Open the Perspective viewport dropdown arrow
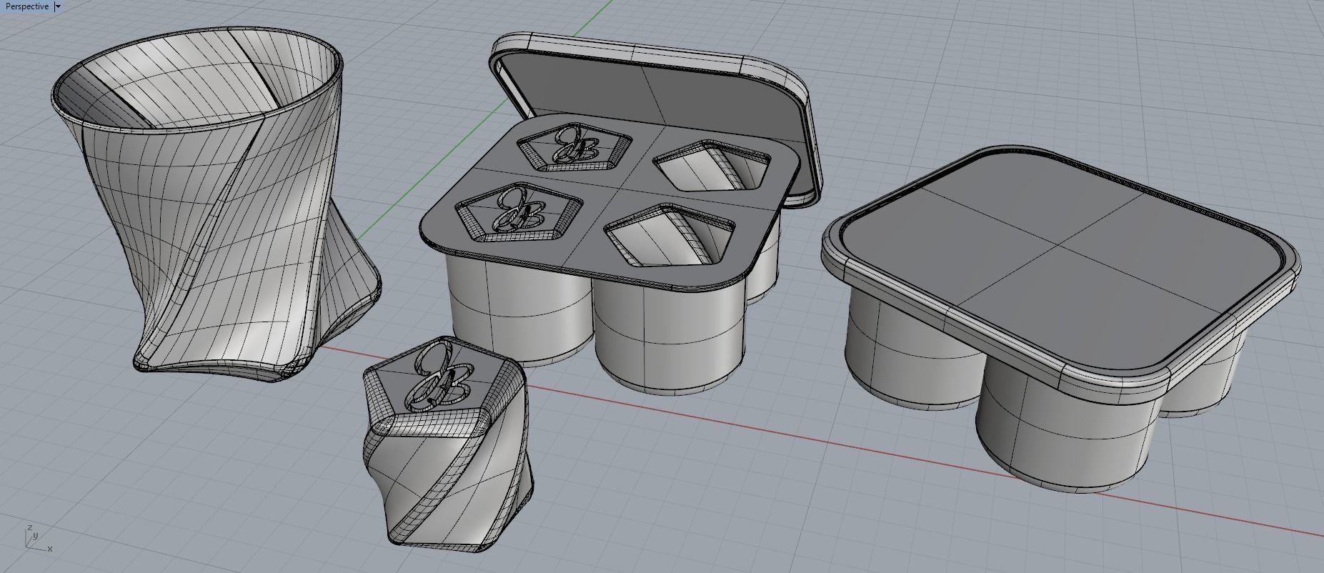The height and width of the screenshot is (573, 1324). click(58, 6)
